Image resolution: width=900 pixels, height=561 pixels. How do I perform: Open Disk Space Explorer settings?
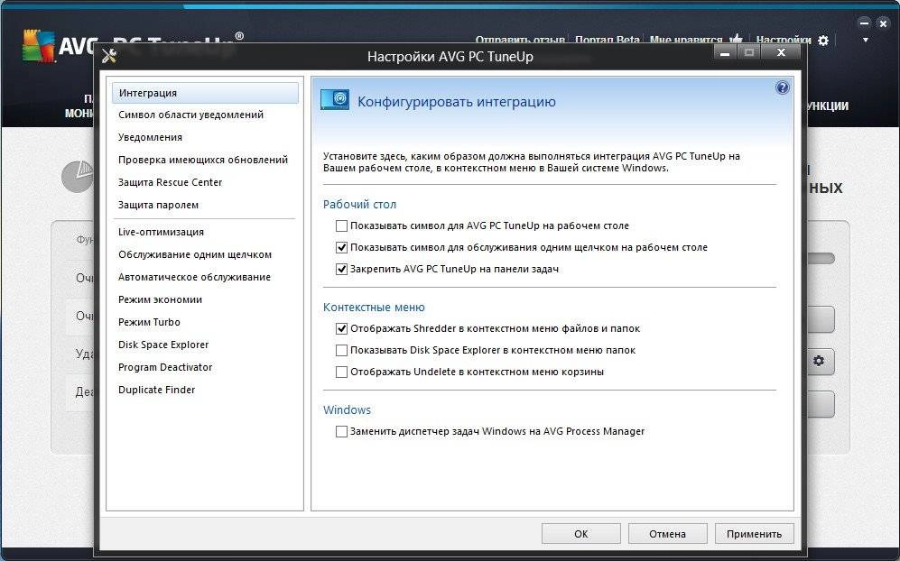[x=163, y=345]
